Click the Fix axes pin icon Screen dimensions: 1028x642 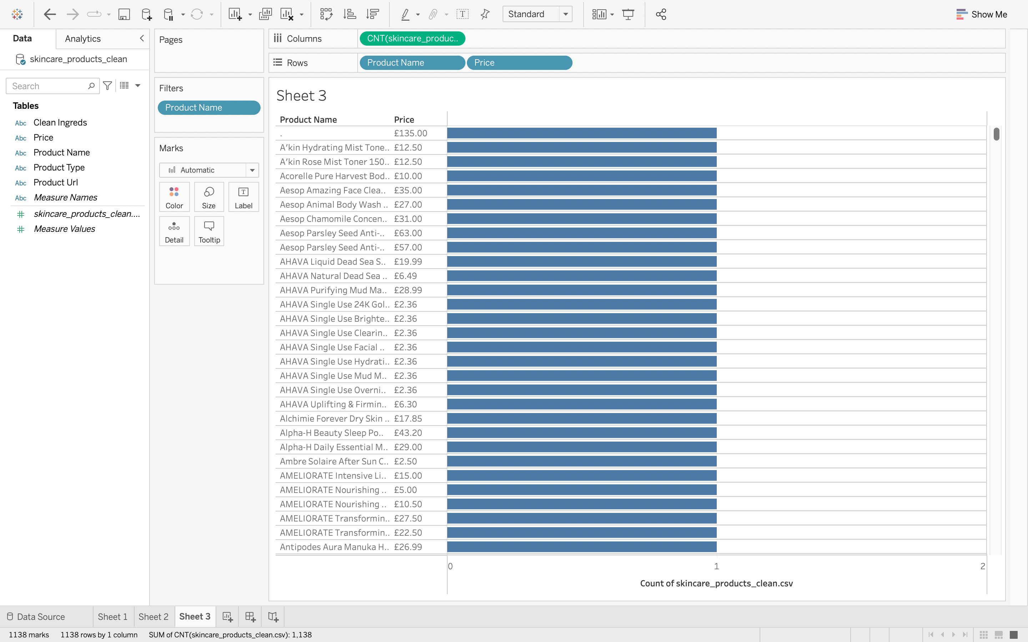click(x=485, y=14)
